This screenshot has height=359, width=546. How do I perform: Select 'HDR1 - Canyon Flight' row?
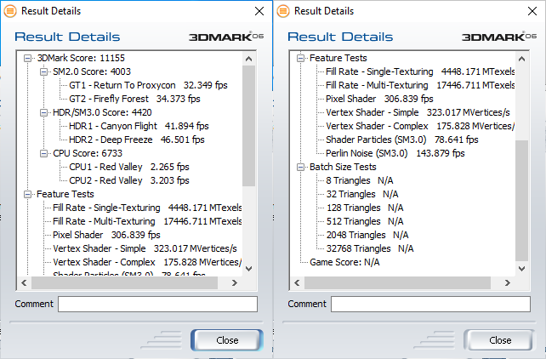click(x=139, y=126)
